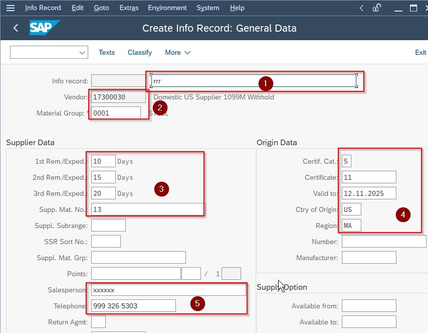428x333 pixels.
Task: Open the Goto menu
Action: (x=101, y=8)
